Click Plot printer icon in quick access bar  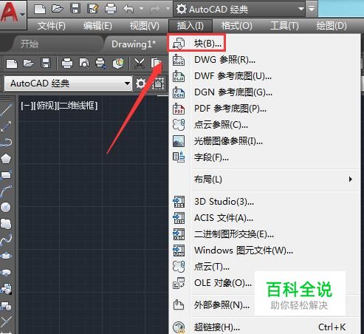coord(111,9)
